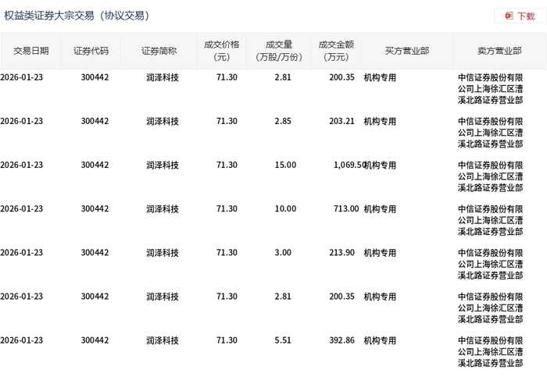Click the 交易日期 column header
This screenshot has height=377, width=547.
pyautogui.click(x=31, y=51)
